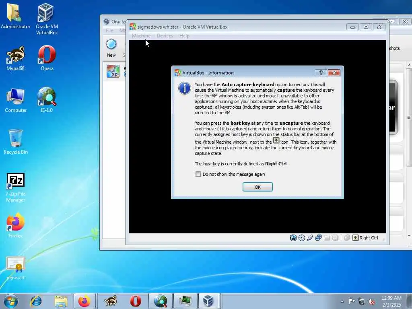Select the Opera desktop shortcut
Image resolution: width=412 pixels, height=309 pixels.
(x=47, y=58)
